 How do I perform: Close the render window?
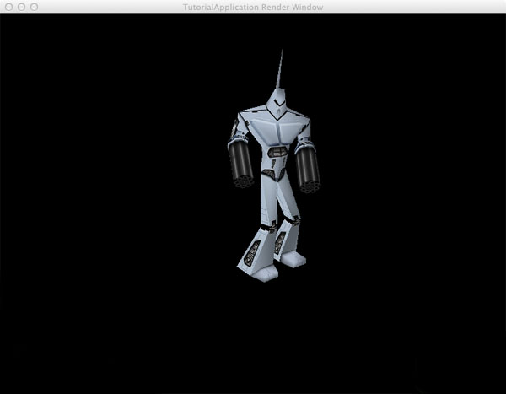pyautogui.click(x=8, y=7)
